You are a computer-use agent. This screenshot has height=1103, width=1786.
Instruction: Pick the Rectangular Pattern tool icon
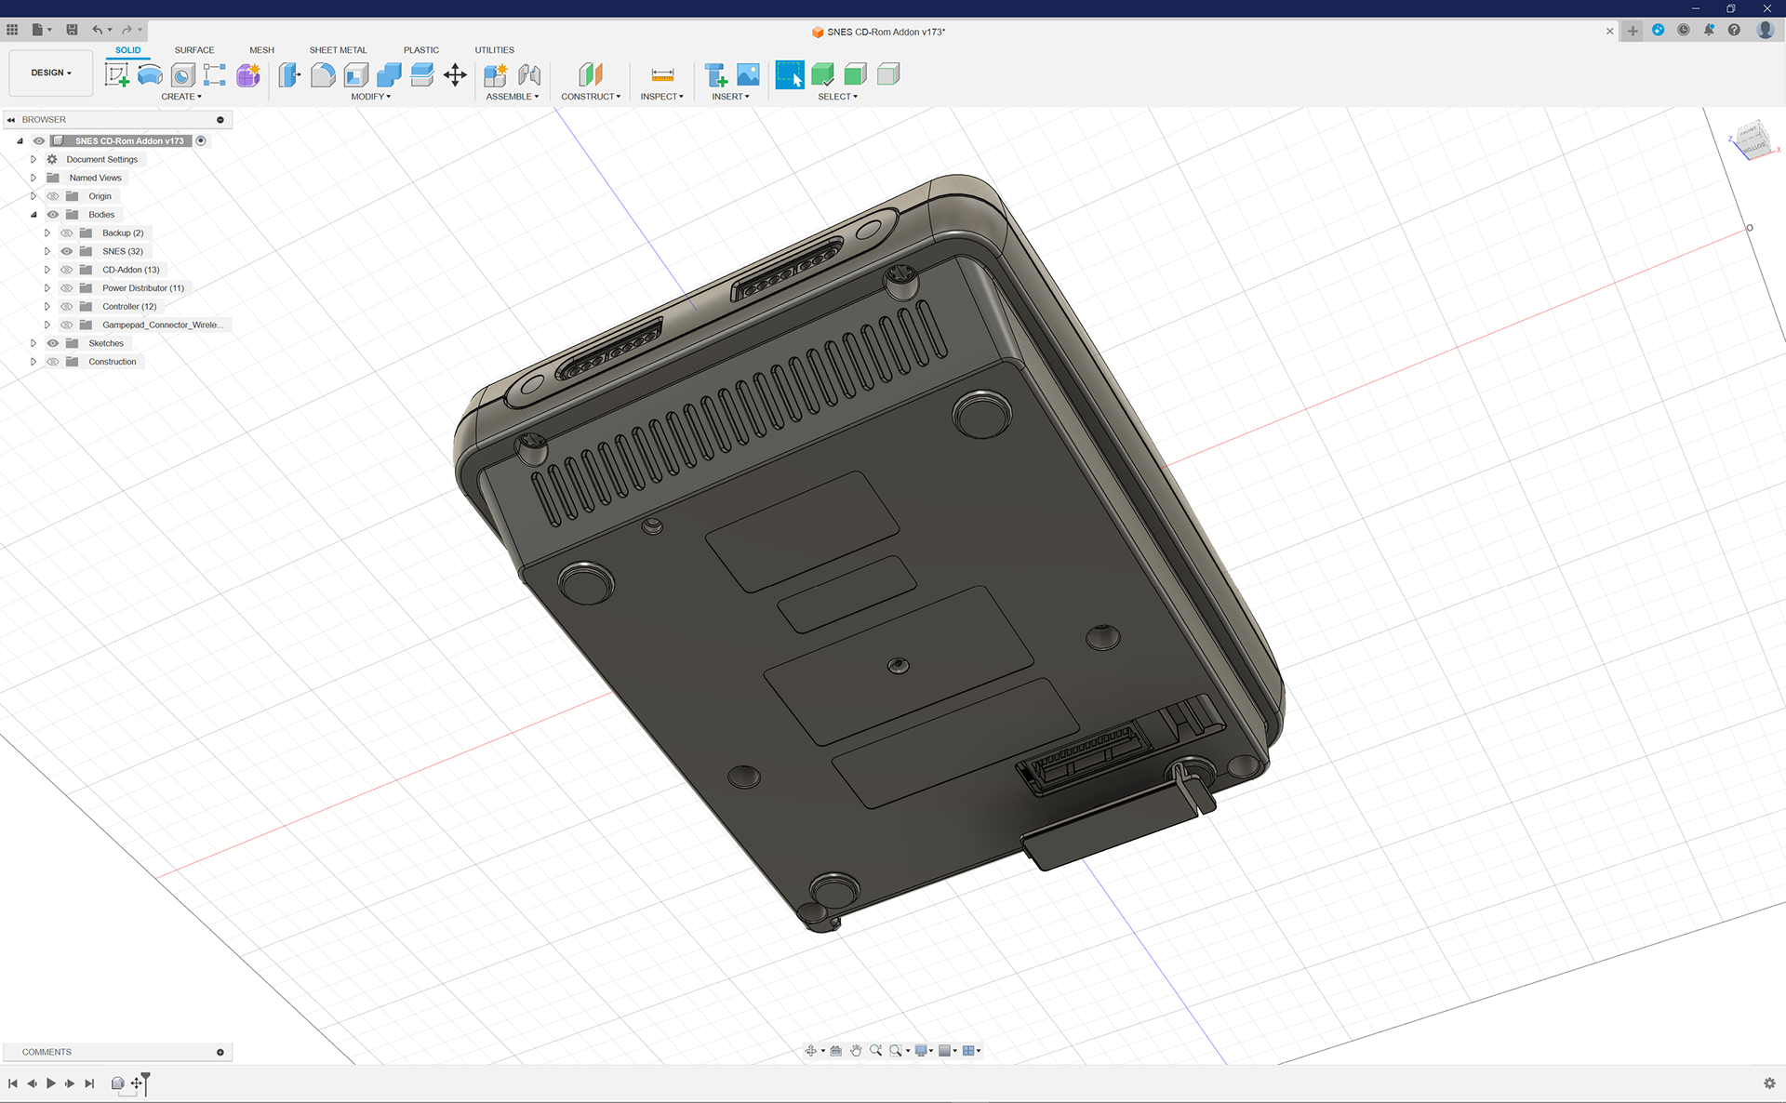coord(215,74)
